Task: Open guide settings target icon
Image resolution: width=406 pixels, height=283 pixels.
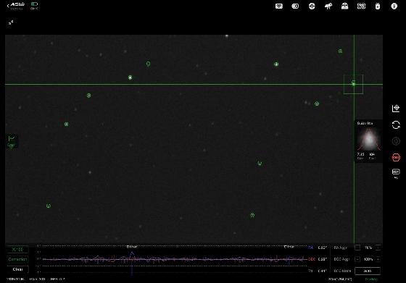Action: pos(312,6)
